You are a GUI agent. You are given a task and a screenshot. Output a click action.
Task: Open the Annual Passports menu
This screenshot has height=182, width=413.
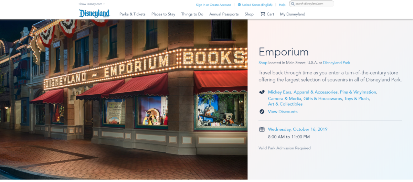(224, 14)
